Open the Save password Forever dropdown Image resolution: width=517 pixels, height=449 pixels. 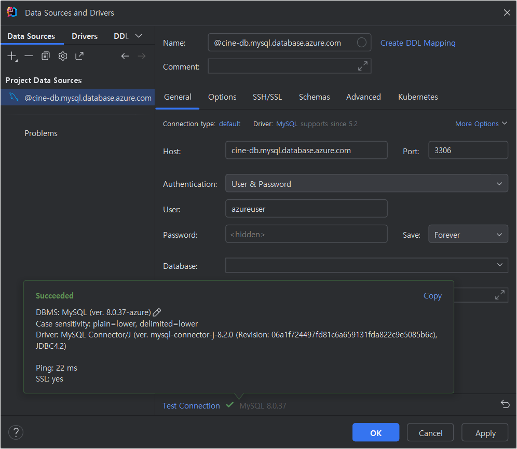pos(468,234)
